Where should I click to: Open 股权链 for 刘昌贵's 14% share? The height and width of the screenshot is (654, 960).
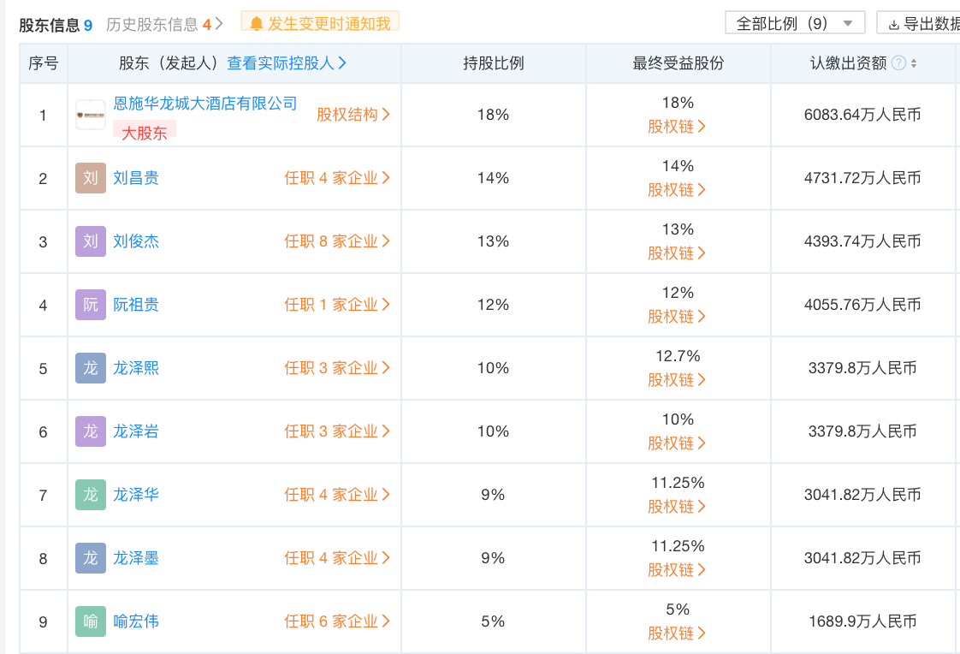coord(677,190)
